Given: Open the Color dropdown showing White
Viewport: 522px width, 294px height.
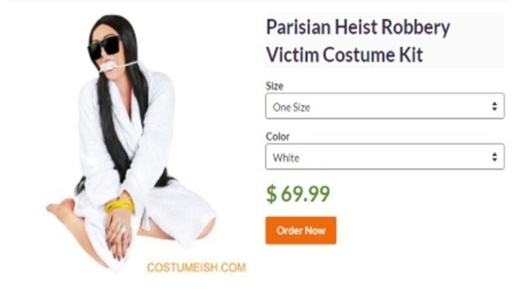Looking at the screenshot, I should tap(384, 157).
